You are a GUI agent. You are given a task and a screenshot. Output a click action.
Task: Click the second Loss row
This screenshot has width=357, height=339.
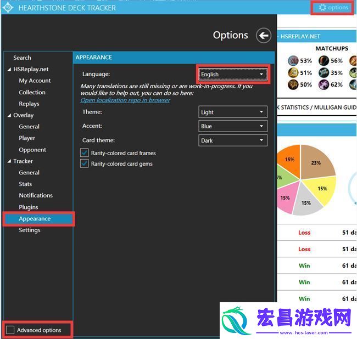click(317, 249)
